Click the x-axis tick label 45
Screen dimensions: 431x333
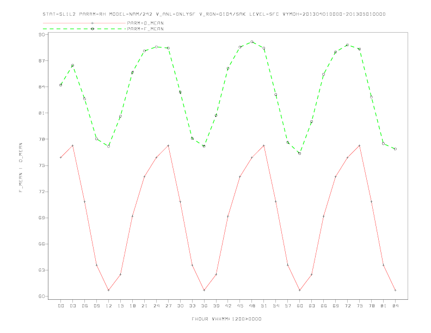[x=240, y=306]
